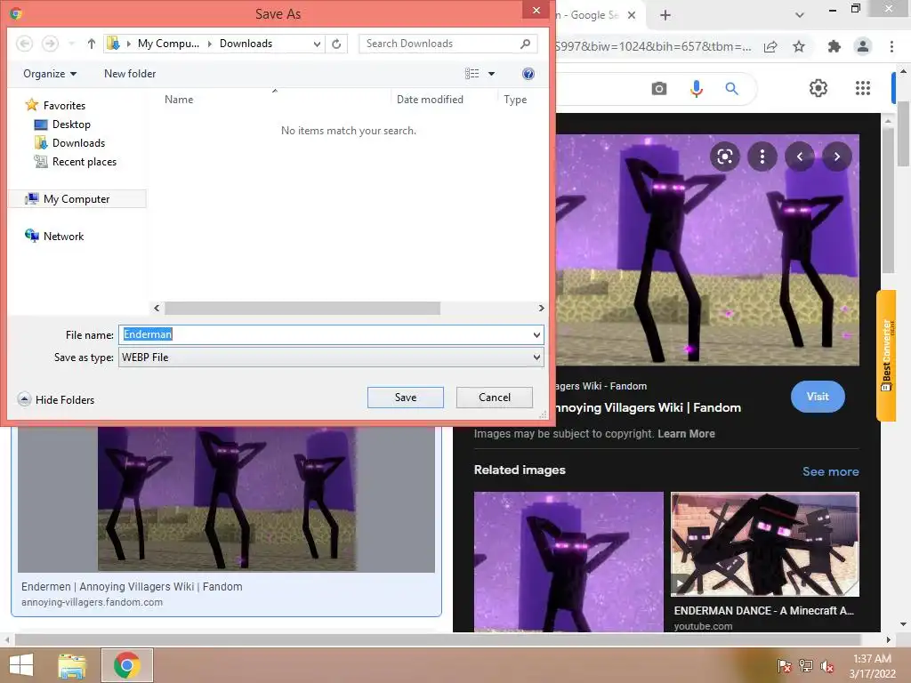
Task: Open Learn More copyright link
Action: point(686,434)
